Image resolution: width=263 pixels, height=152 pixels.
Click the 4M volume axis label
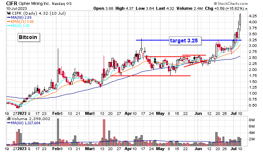[x=252, y=133]
